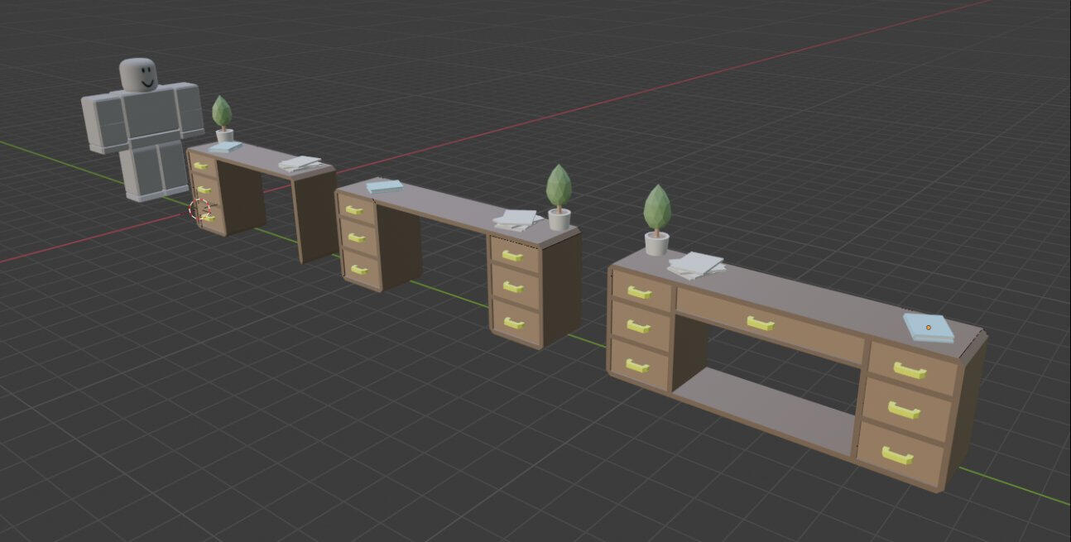Click the orange origin dot on the blue book
1071x542 pixels.
(928, 328)
